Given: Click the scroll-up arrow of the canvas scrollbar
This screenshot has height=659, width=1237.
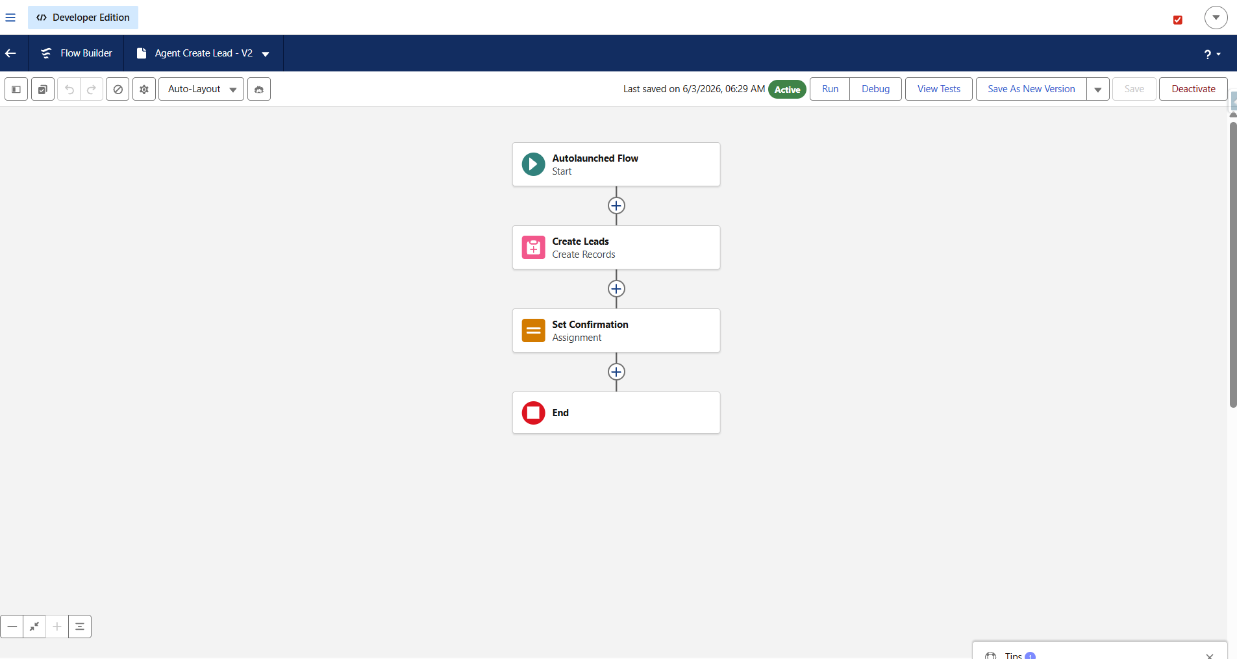Looking at the screenshot, I should 1233,115.
